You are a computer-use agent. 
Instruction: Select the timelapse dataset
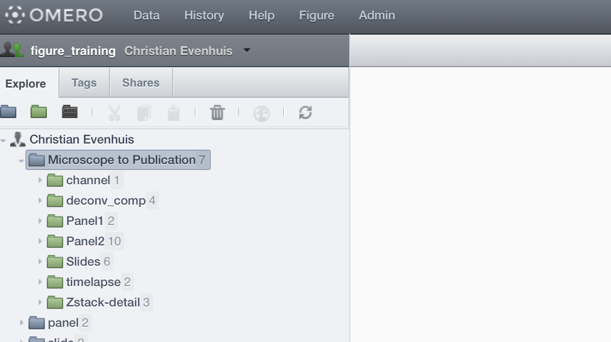pyautogui.click(x=93, y=282)
